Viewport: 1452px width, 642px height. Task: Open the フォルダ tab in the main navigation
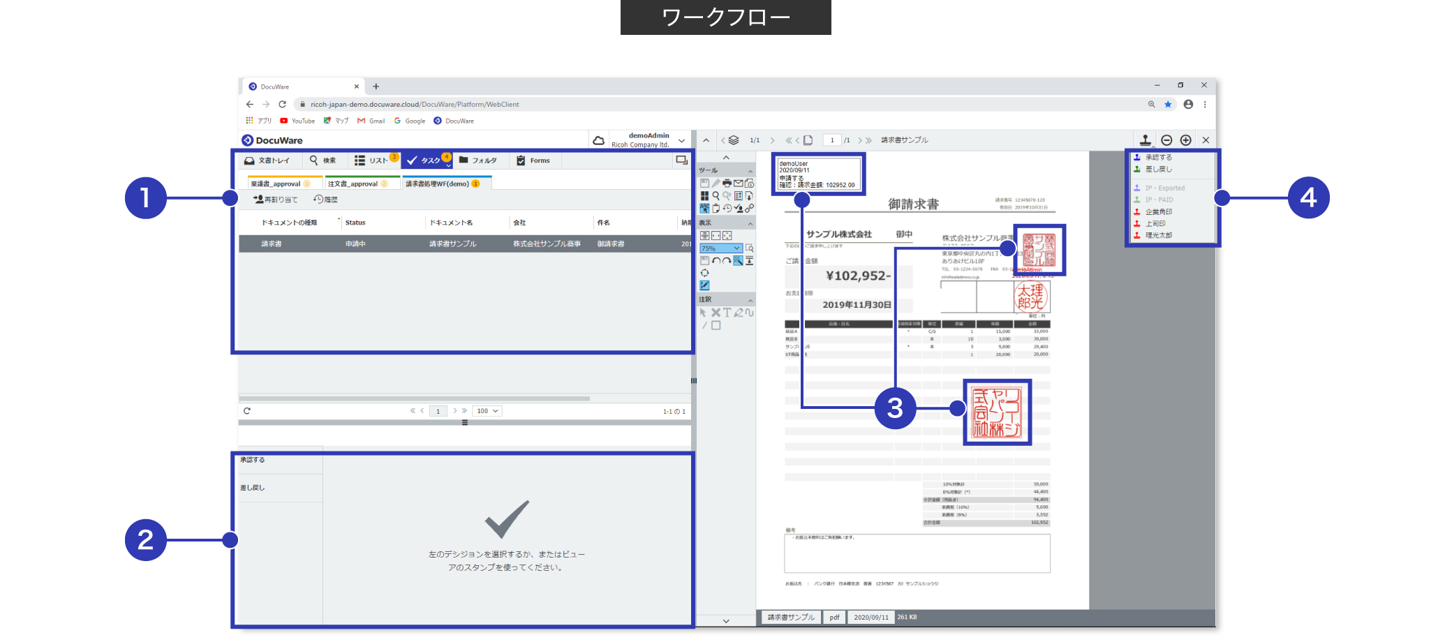(x=482, y=160)
